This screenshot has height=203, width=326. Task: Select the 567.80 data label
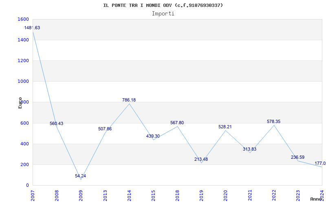pos(177,123)
